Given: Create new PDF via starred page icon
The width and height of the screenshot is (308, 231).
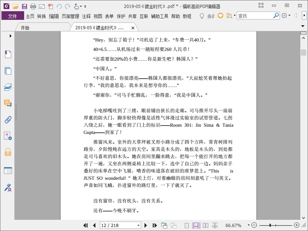Looking at the screenshot, I should click(50, 6).
